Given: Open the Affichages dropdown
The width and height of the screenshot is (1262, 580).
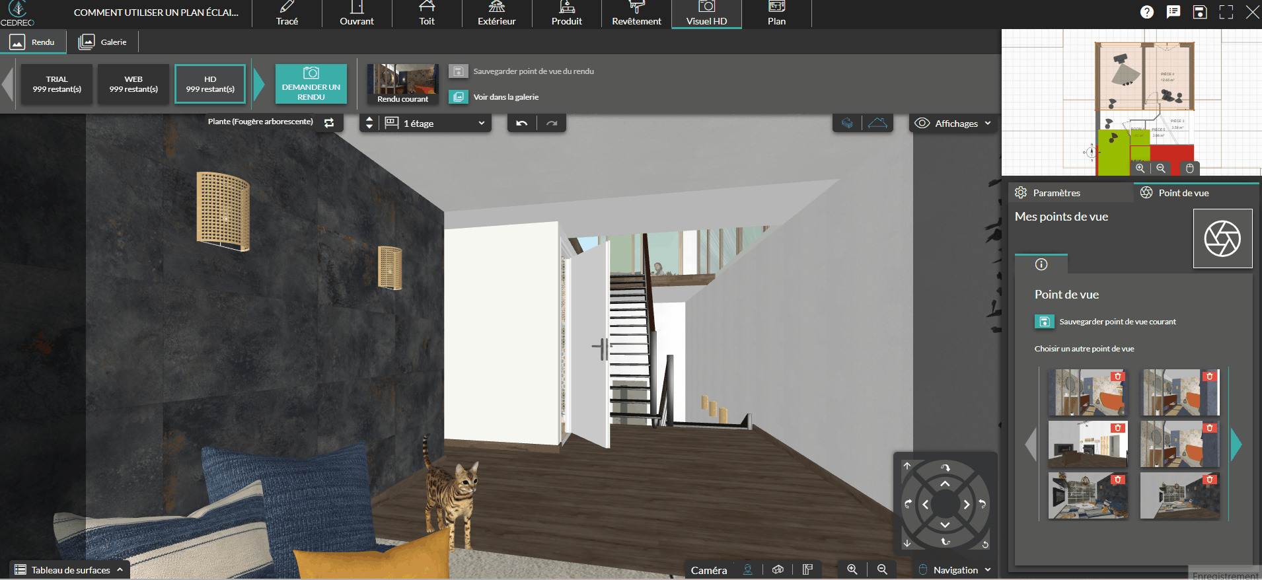Looking at the screenshot, I should (953, 124).
